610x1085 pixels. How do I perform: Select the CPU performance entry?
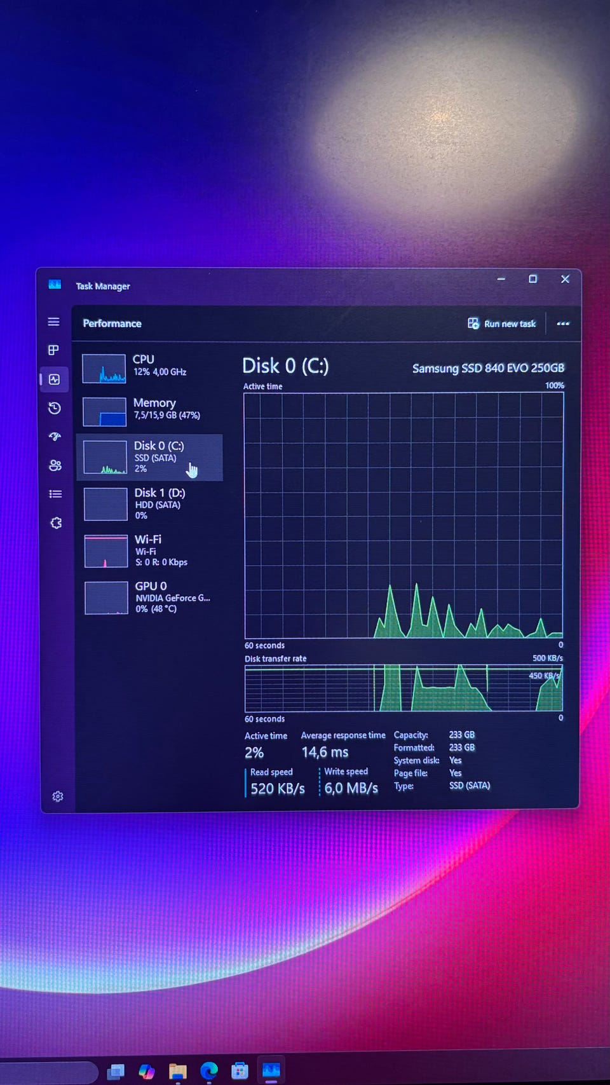[x=149, y=369]
